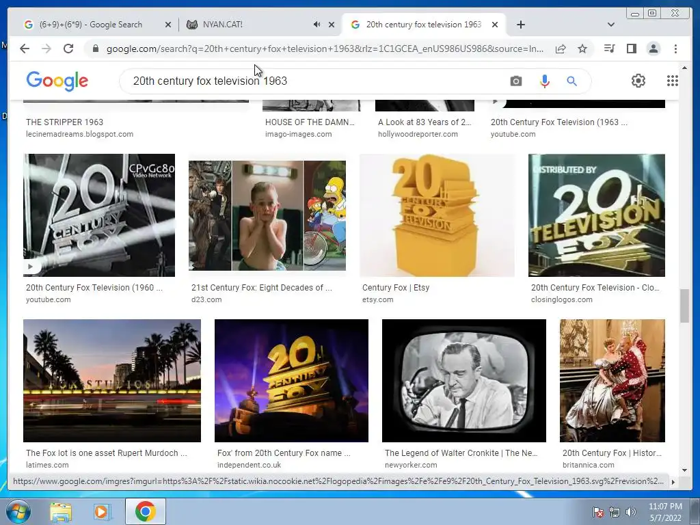This screenshot has height=525, width=700.
Task: Click the blue magnifier search button
Action: coord(572,81)
